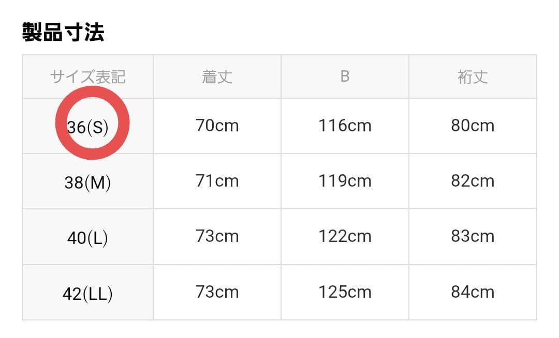Click the 116cm bust cell
The height and width of the screenshot is (338, 559).
pyautogui.click(x=345, y=126)
